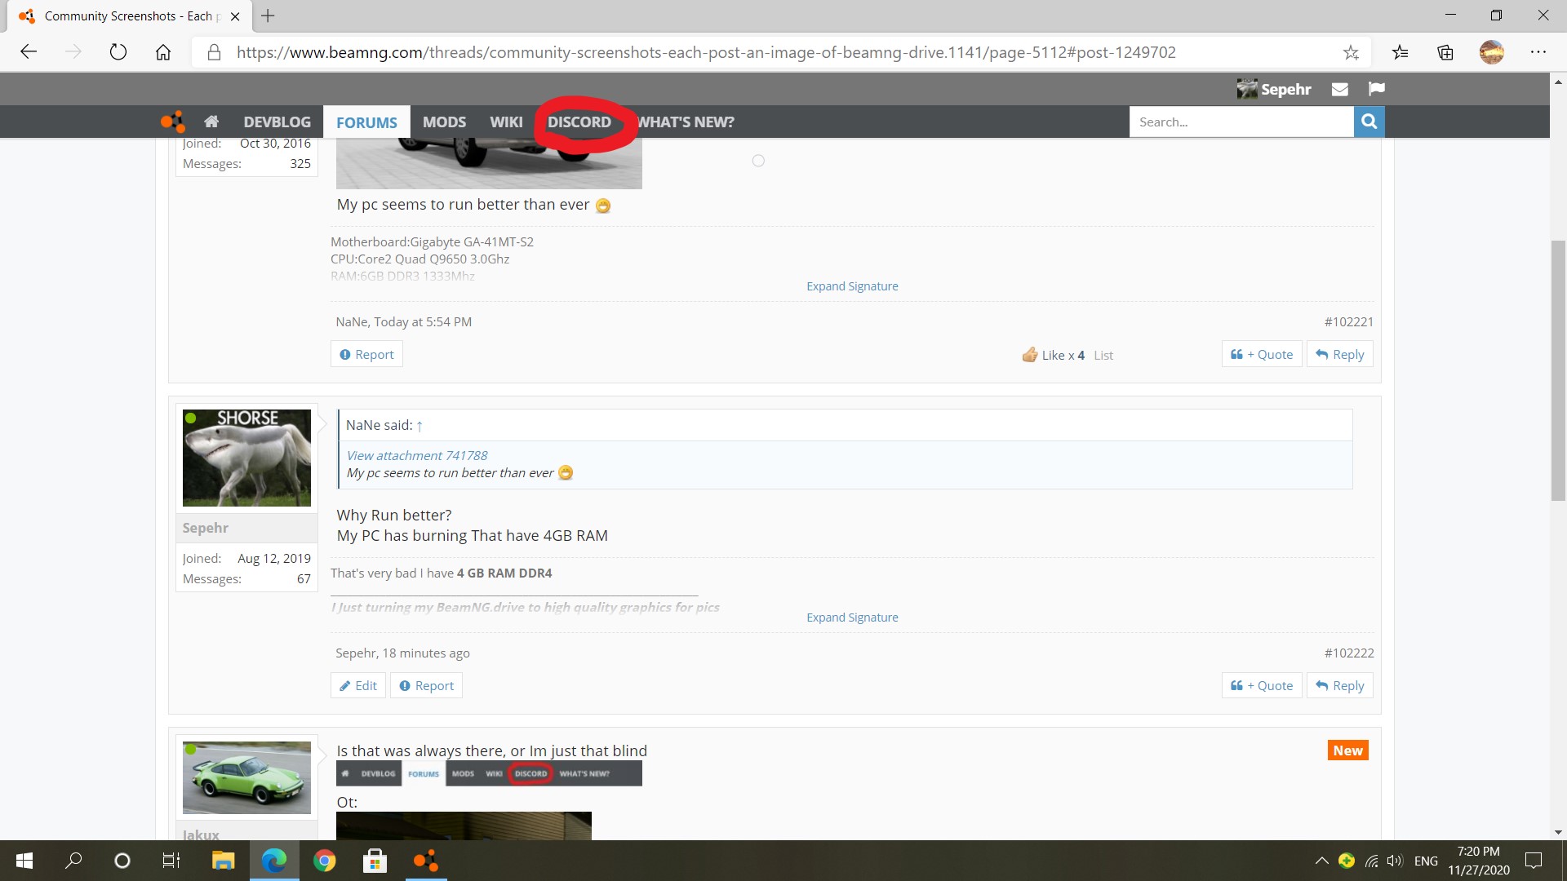
Task: Click the ENG language indicator
Action: tap(1426, 861)
